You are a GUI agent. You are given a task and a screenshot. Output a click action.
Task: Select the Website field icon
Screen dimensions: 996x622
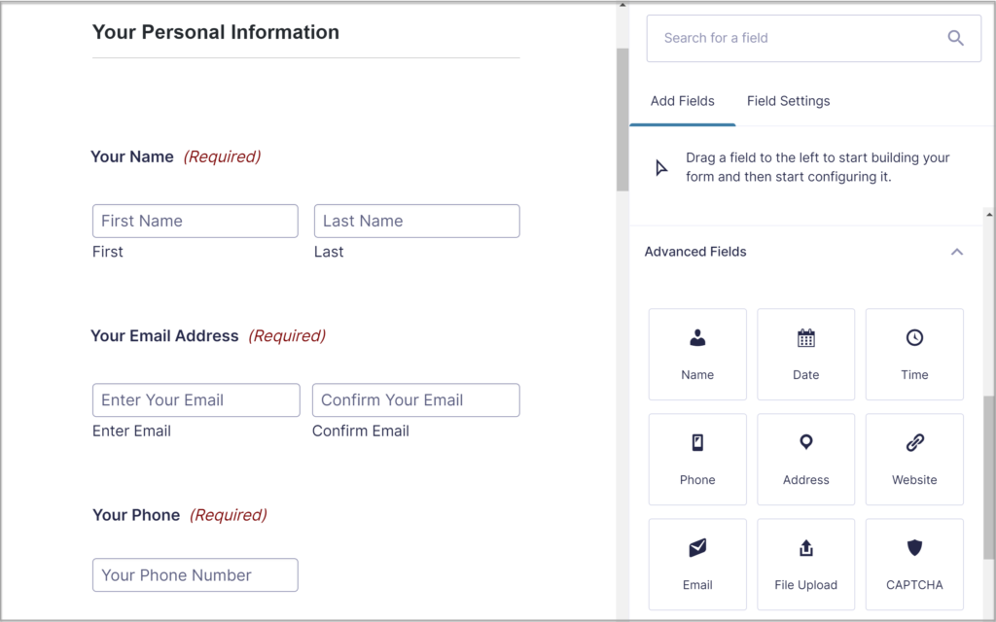(x=914, y=459)
